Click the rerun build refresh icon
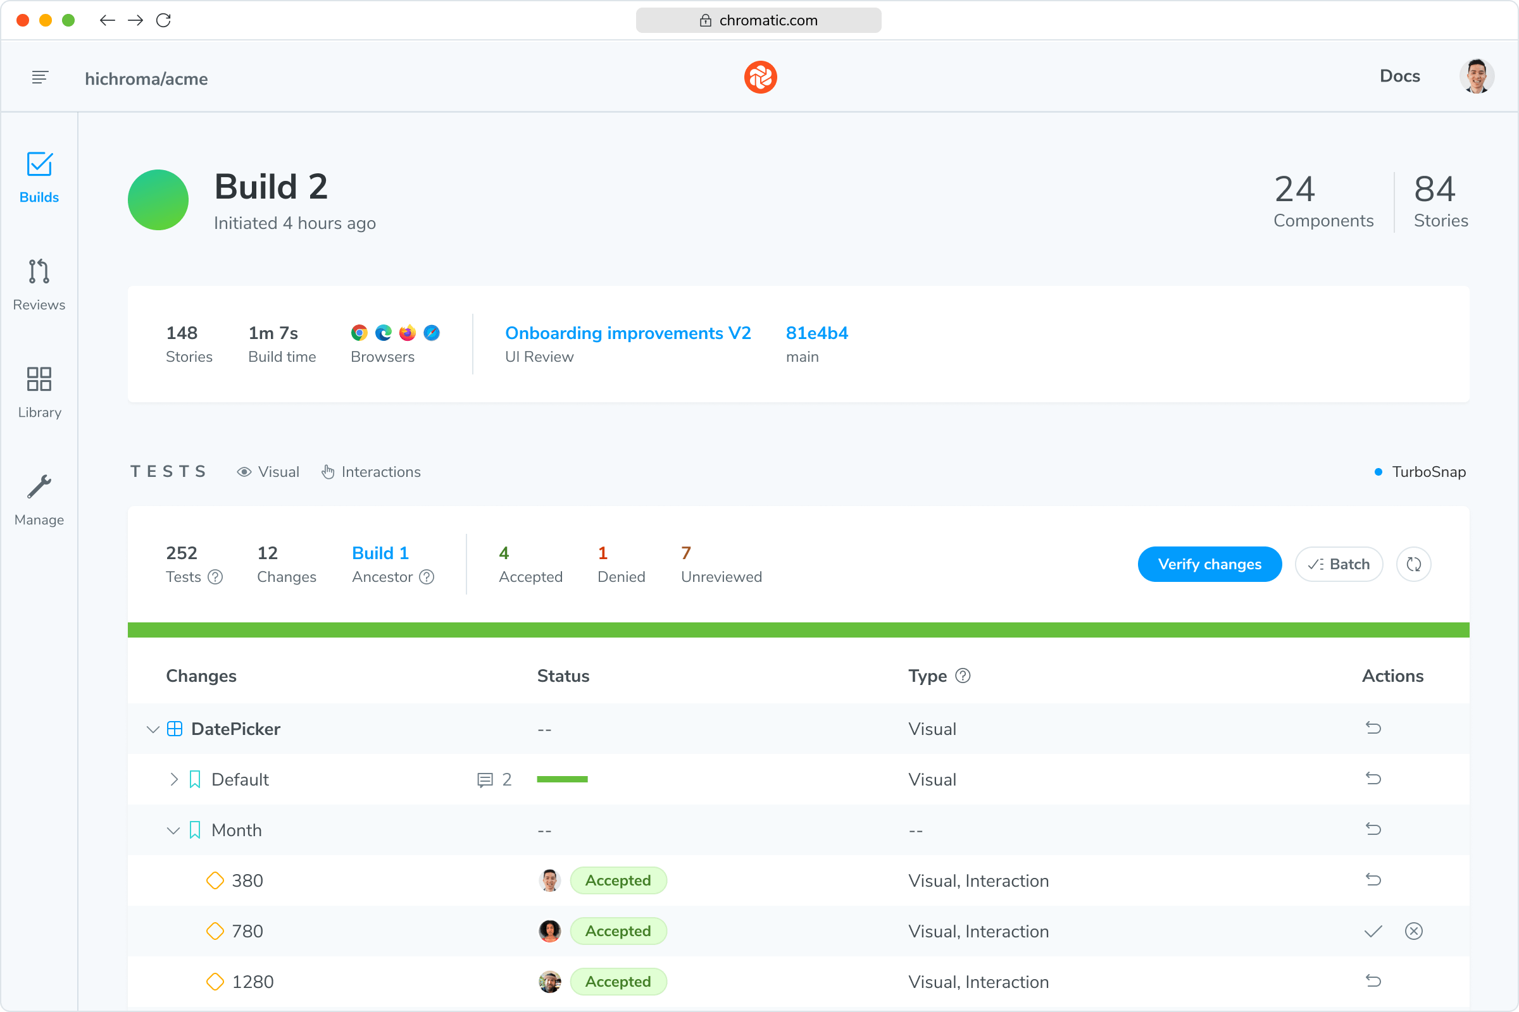This screenshot has width=1519, height=1012. pos(1414,564)
